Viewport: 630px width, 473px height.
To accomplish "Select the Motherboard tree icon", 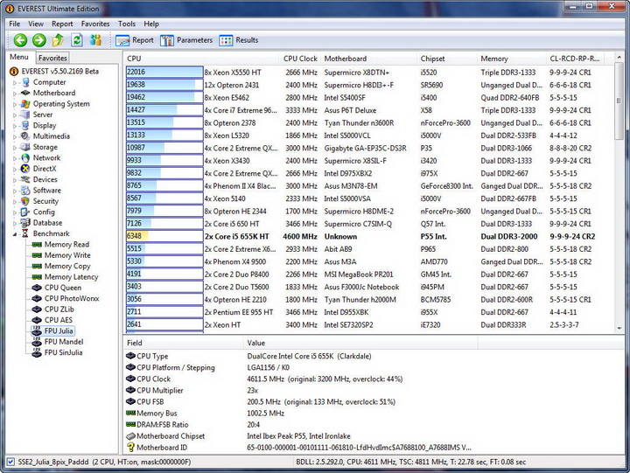I will 25,93.
